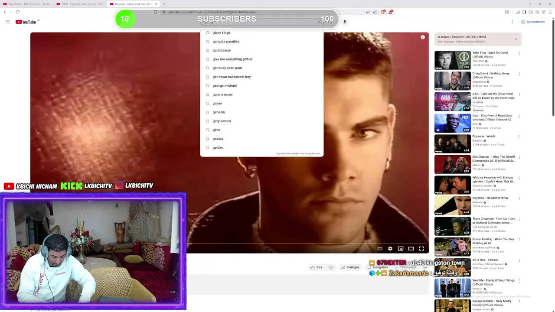The width and height of the screenshot is (555, 312).
Task: Open more actions beside Télécharger
Action: click(x=425, y=267)
